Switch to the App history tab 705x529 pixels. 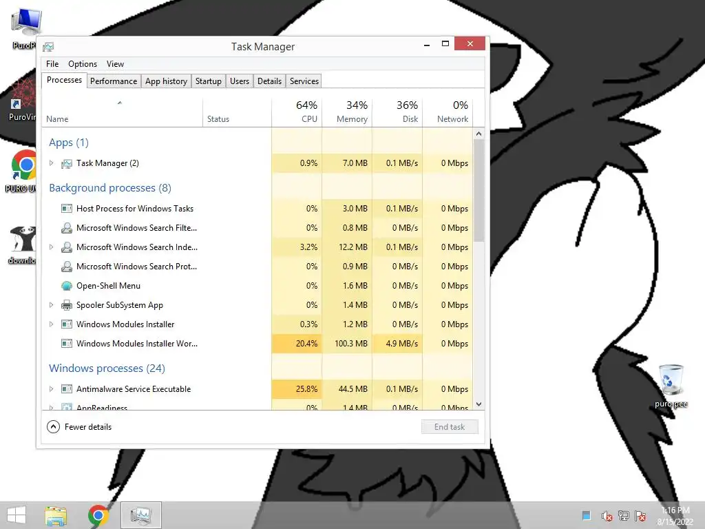[166, 81]
